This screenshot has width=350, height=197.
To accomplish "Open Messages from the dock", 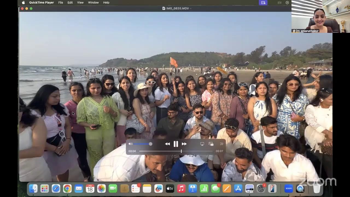I will click(215, 188).
